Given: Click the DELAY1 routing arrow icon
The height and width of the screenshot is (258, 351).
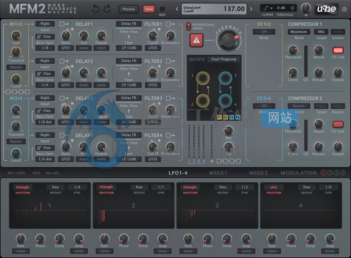Looking at the screenshot, I should tap(64, 24).
